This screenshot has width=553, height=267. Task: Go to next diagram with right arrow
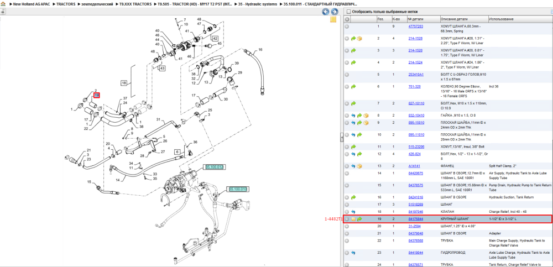(335, 12)
